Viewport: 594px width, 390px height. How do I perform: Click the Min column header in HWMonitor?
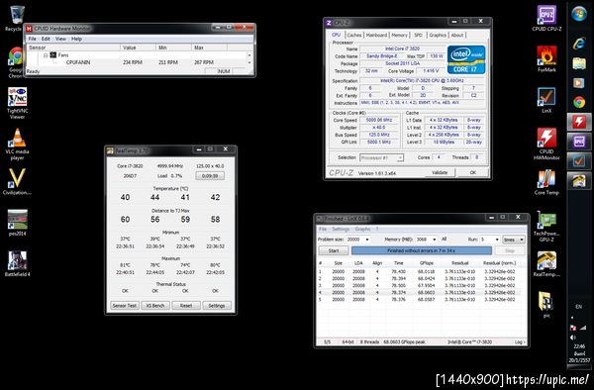(173, 48)
